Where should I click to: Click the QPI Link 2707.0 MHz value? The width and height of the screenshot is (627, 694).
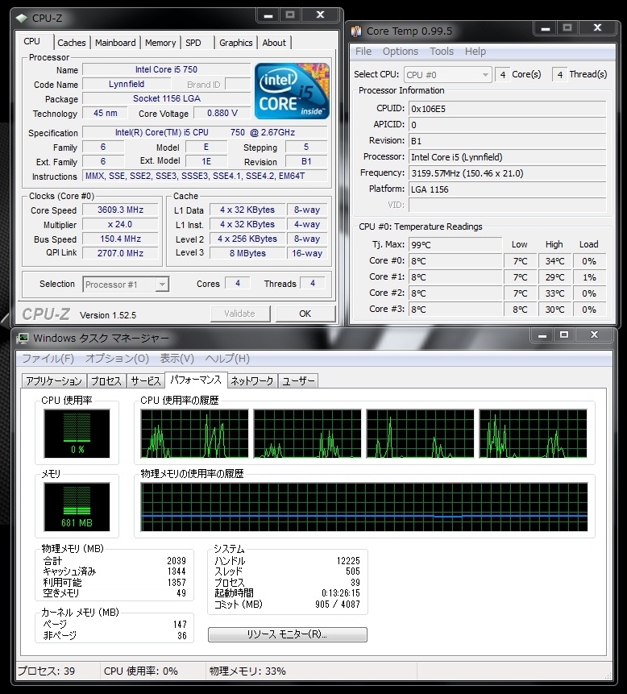120,253
